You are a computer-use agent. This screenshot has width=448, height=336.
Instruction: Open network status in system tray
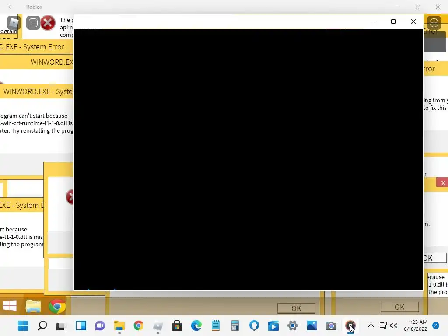(383, 325)
